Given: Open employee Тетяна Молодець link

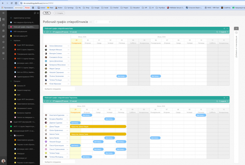Looking at the screenshot, I should pyautogui.click(x=56, y=157).
